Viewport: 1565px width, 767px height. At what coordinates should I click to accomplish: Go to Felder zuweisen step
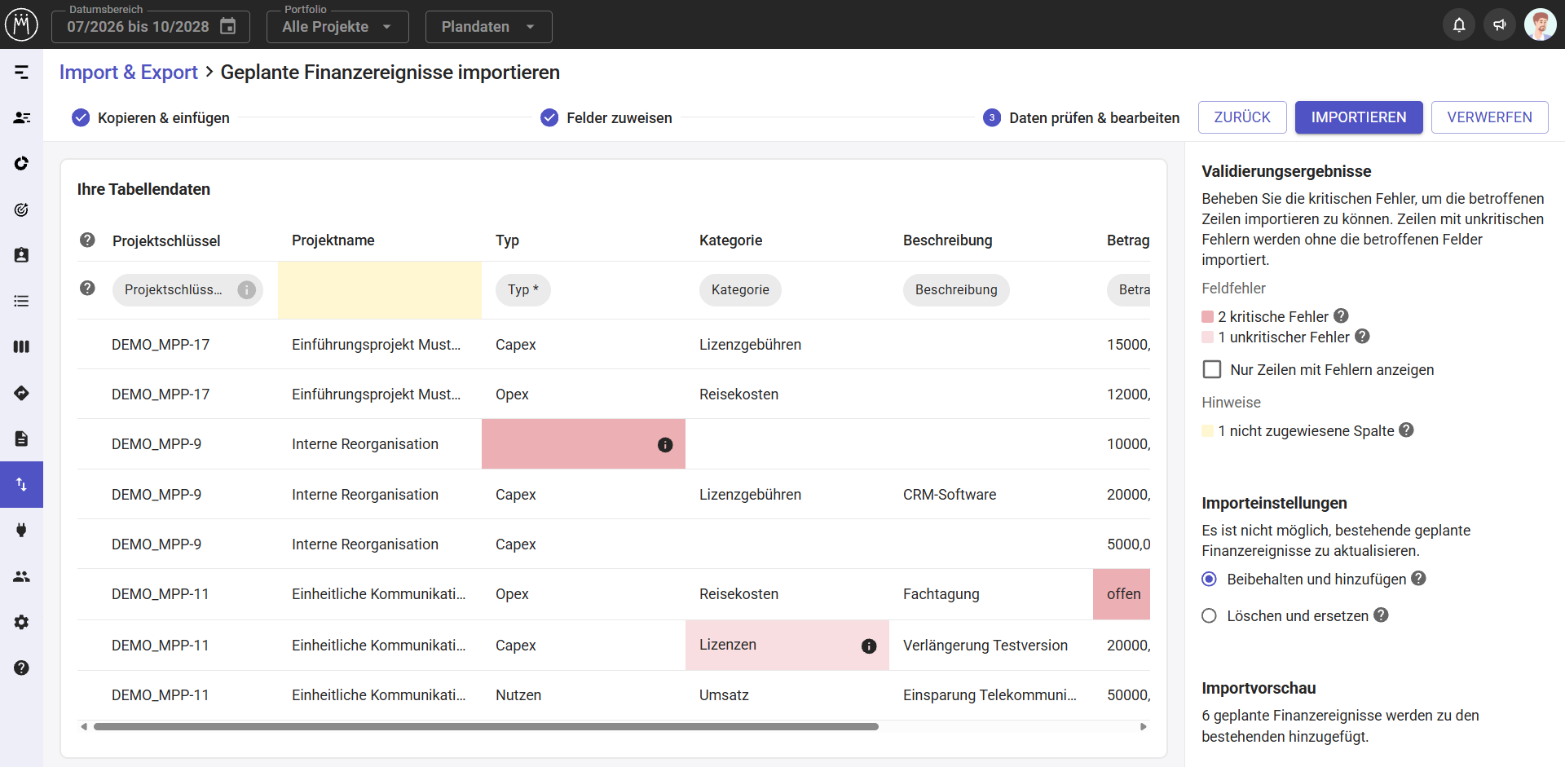pyautogui.click(x=606, y=117)
